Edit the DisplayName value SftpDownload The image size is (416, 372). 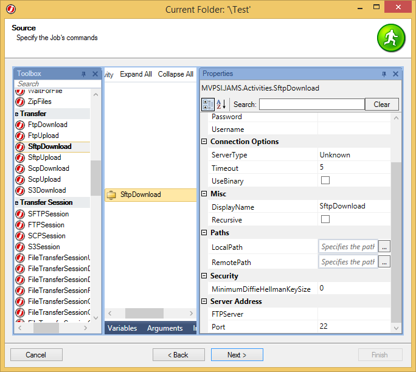(354, 206)
